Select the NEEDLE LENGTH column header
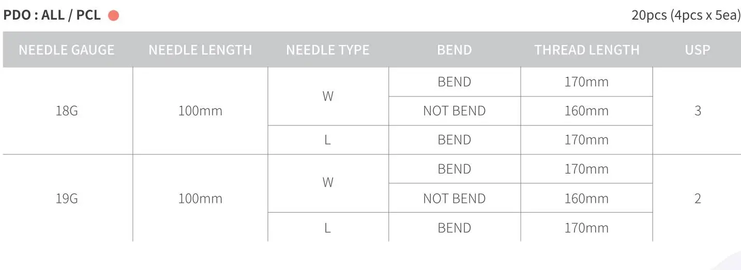741x270 pixels. click(x=200, y=50)
